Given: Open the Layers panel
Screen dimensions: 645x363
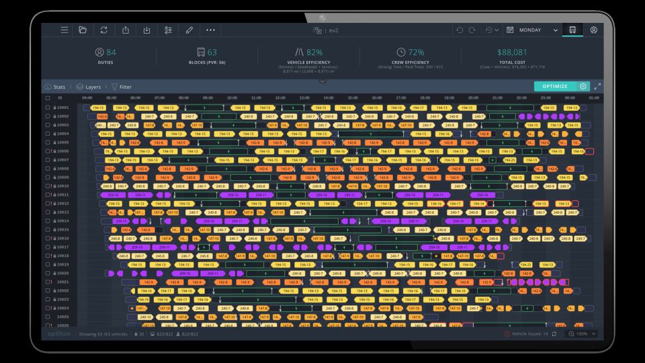Looking at the screenshot, I should (88, 87).
